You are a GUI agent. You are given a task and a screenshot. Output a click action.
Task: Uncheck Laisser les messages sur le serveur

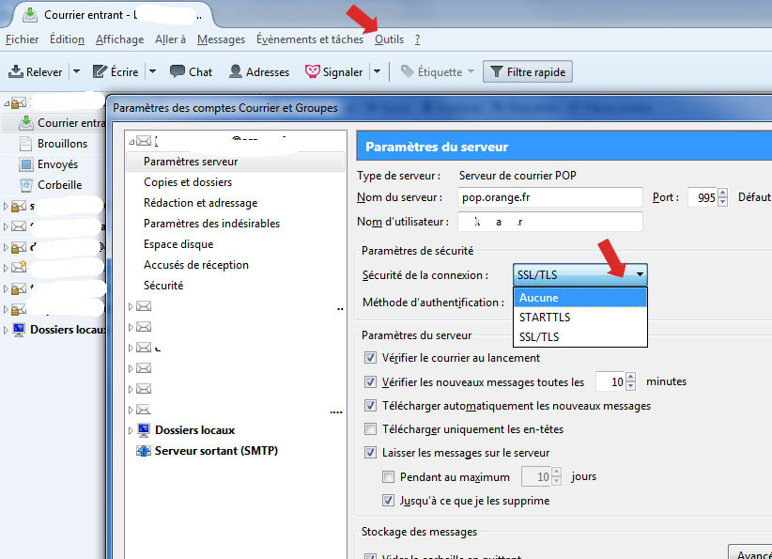[x=371, y=453]
